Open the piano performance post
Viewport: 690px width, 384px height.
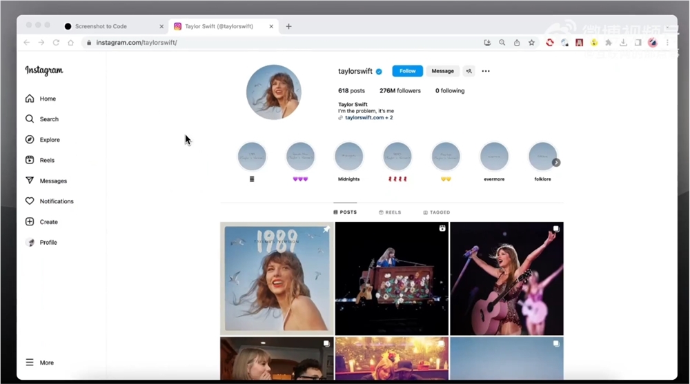pyautogui.click(x=392, y=279)
